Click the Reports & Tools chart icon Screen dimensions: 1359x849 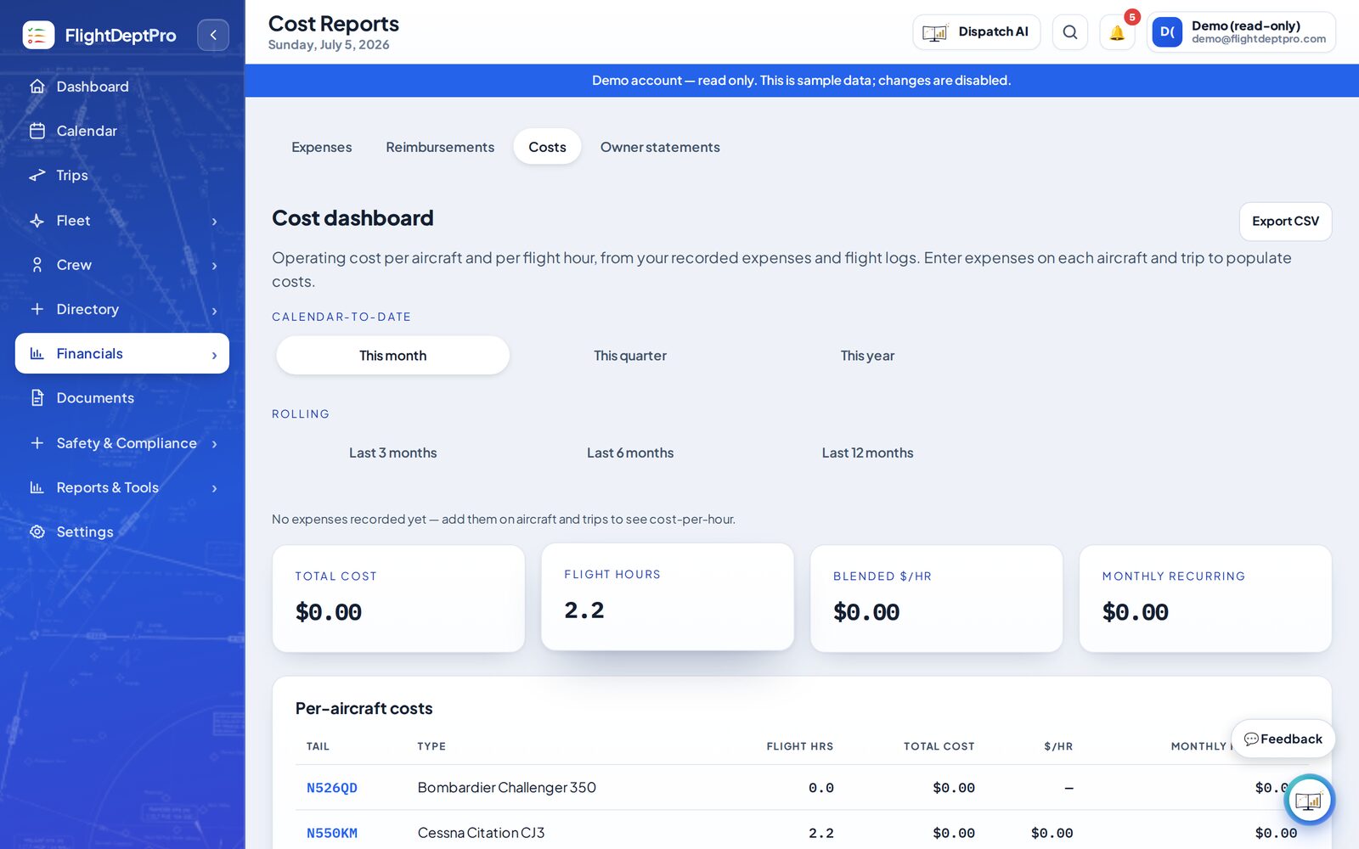(x=37, y=487)
